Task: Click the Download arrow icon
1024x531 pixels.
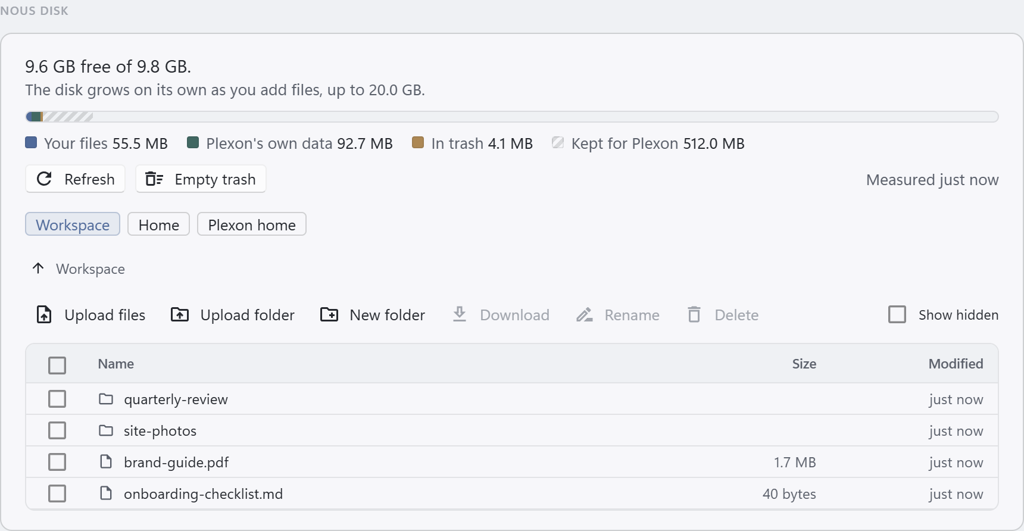Action: tap(460, 314)
